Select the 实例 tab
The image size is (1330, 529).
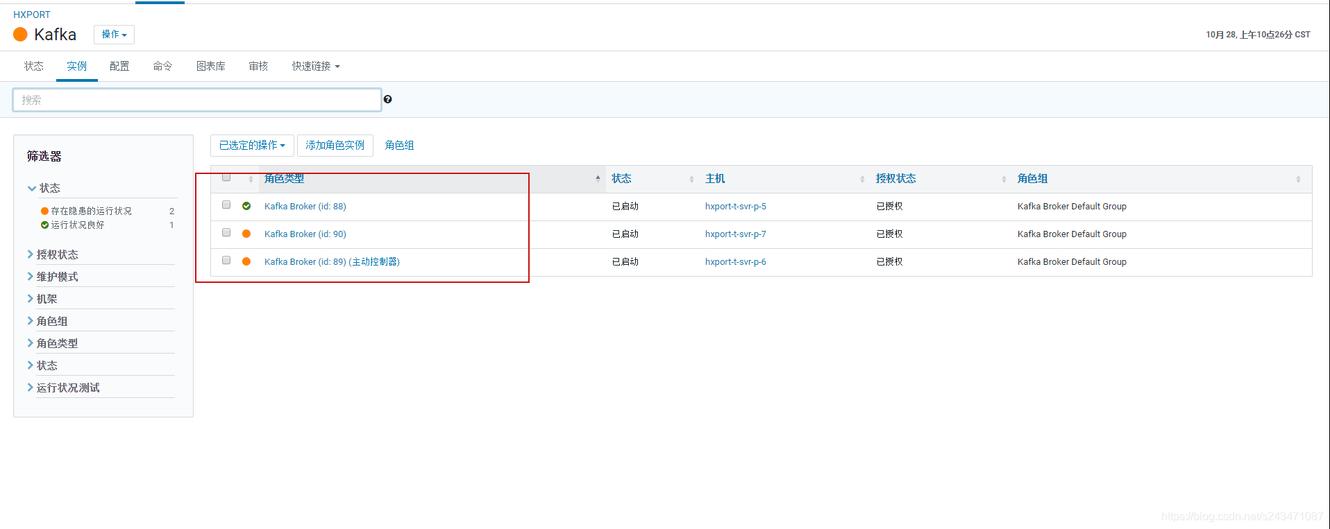click(x=76, y=66)
